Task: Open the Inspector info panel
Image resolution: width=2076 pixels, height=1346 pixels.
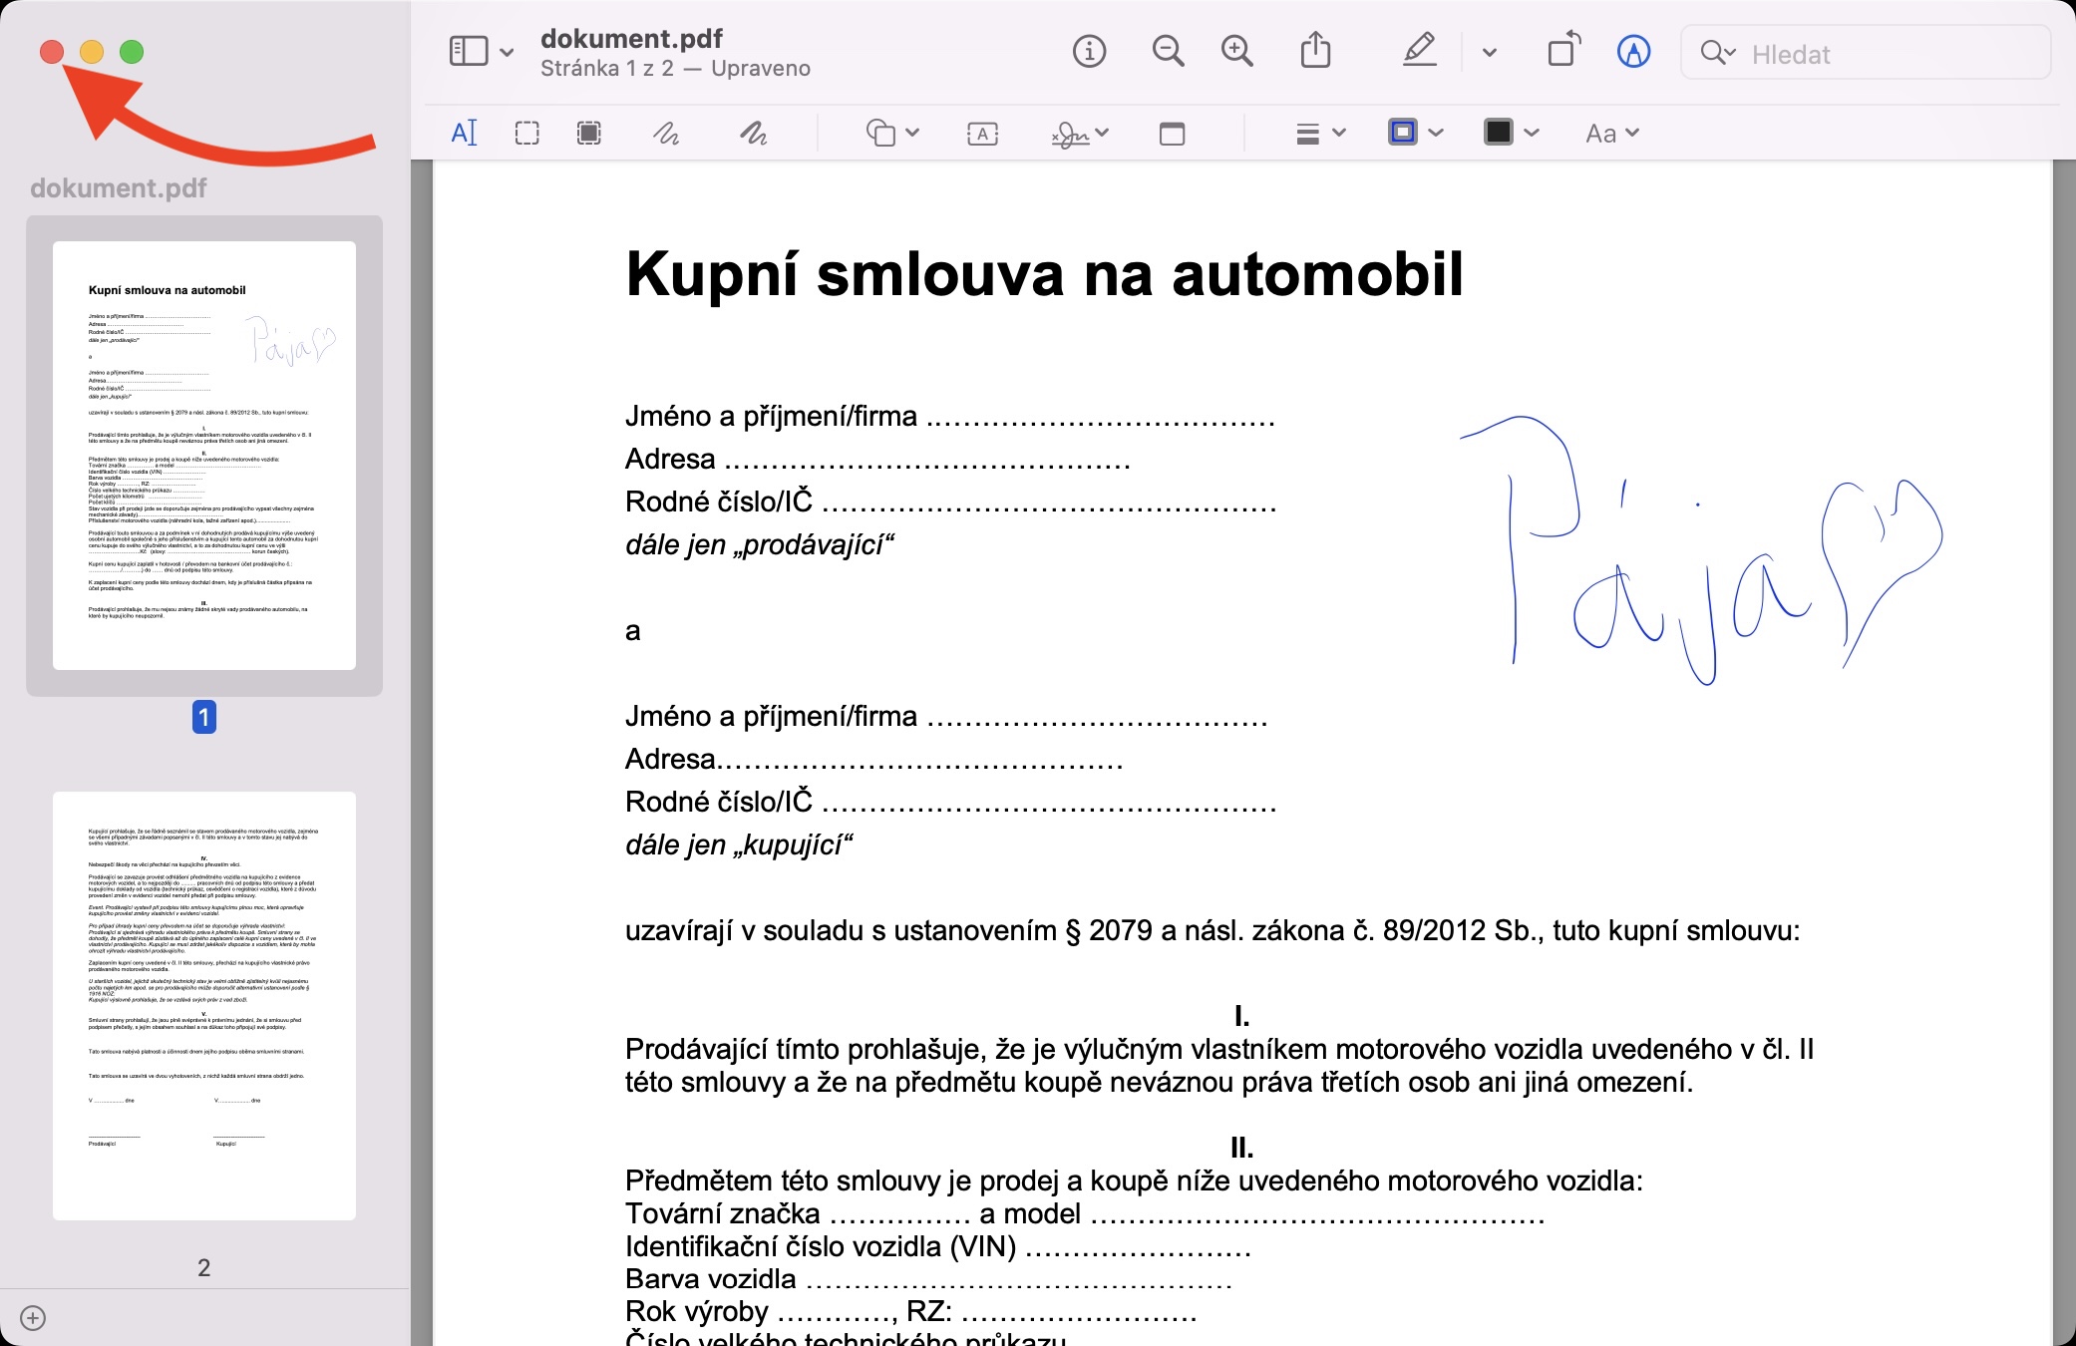Action: (x=1089, y=51)
